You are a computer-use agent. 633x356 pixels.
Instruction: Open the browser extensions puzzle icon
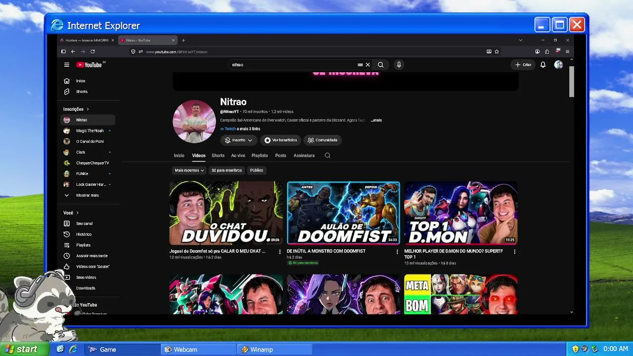547,51
